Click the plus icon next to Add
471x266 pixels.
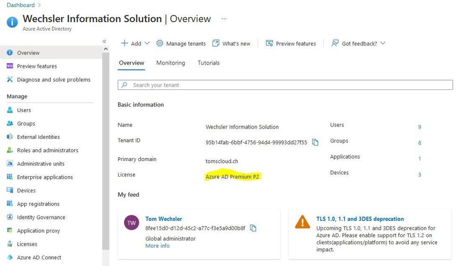124,43
